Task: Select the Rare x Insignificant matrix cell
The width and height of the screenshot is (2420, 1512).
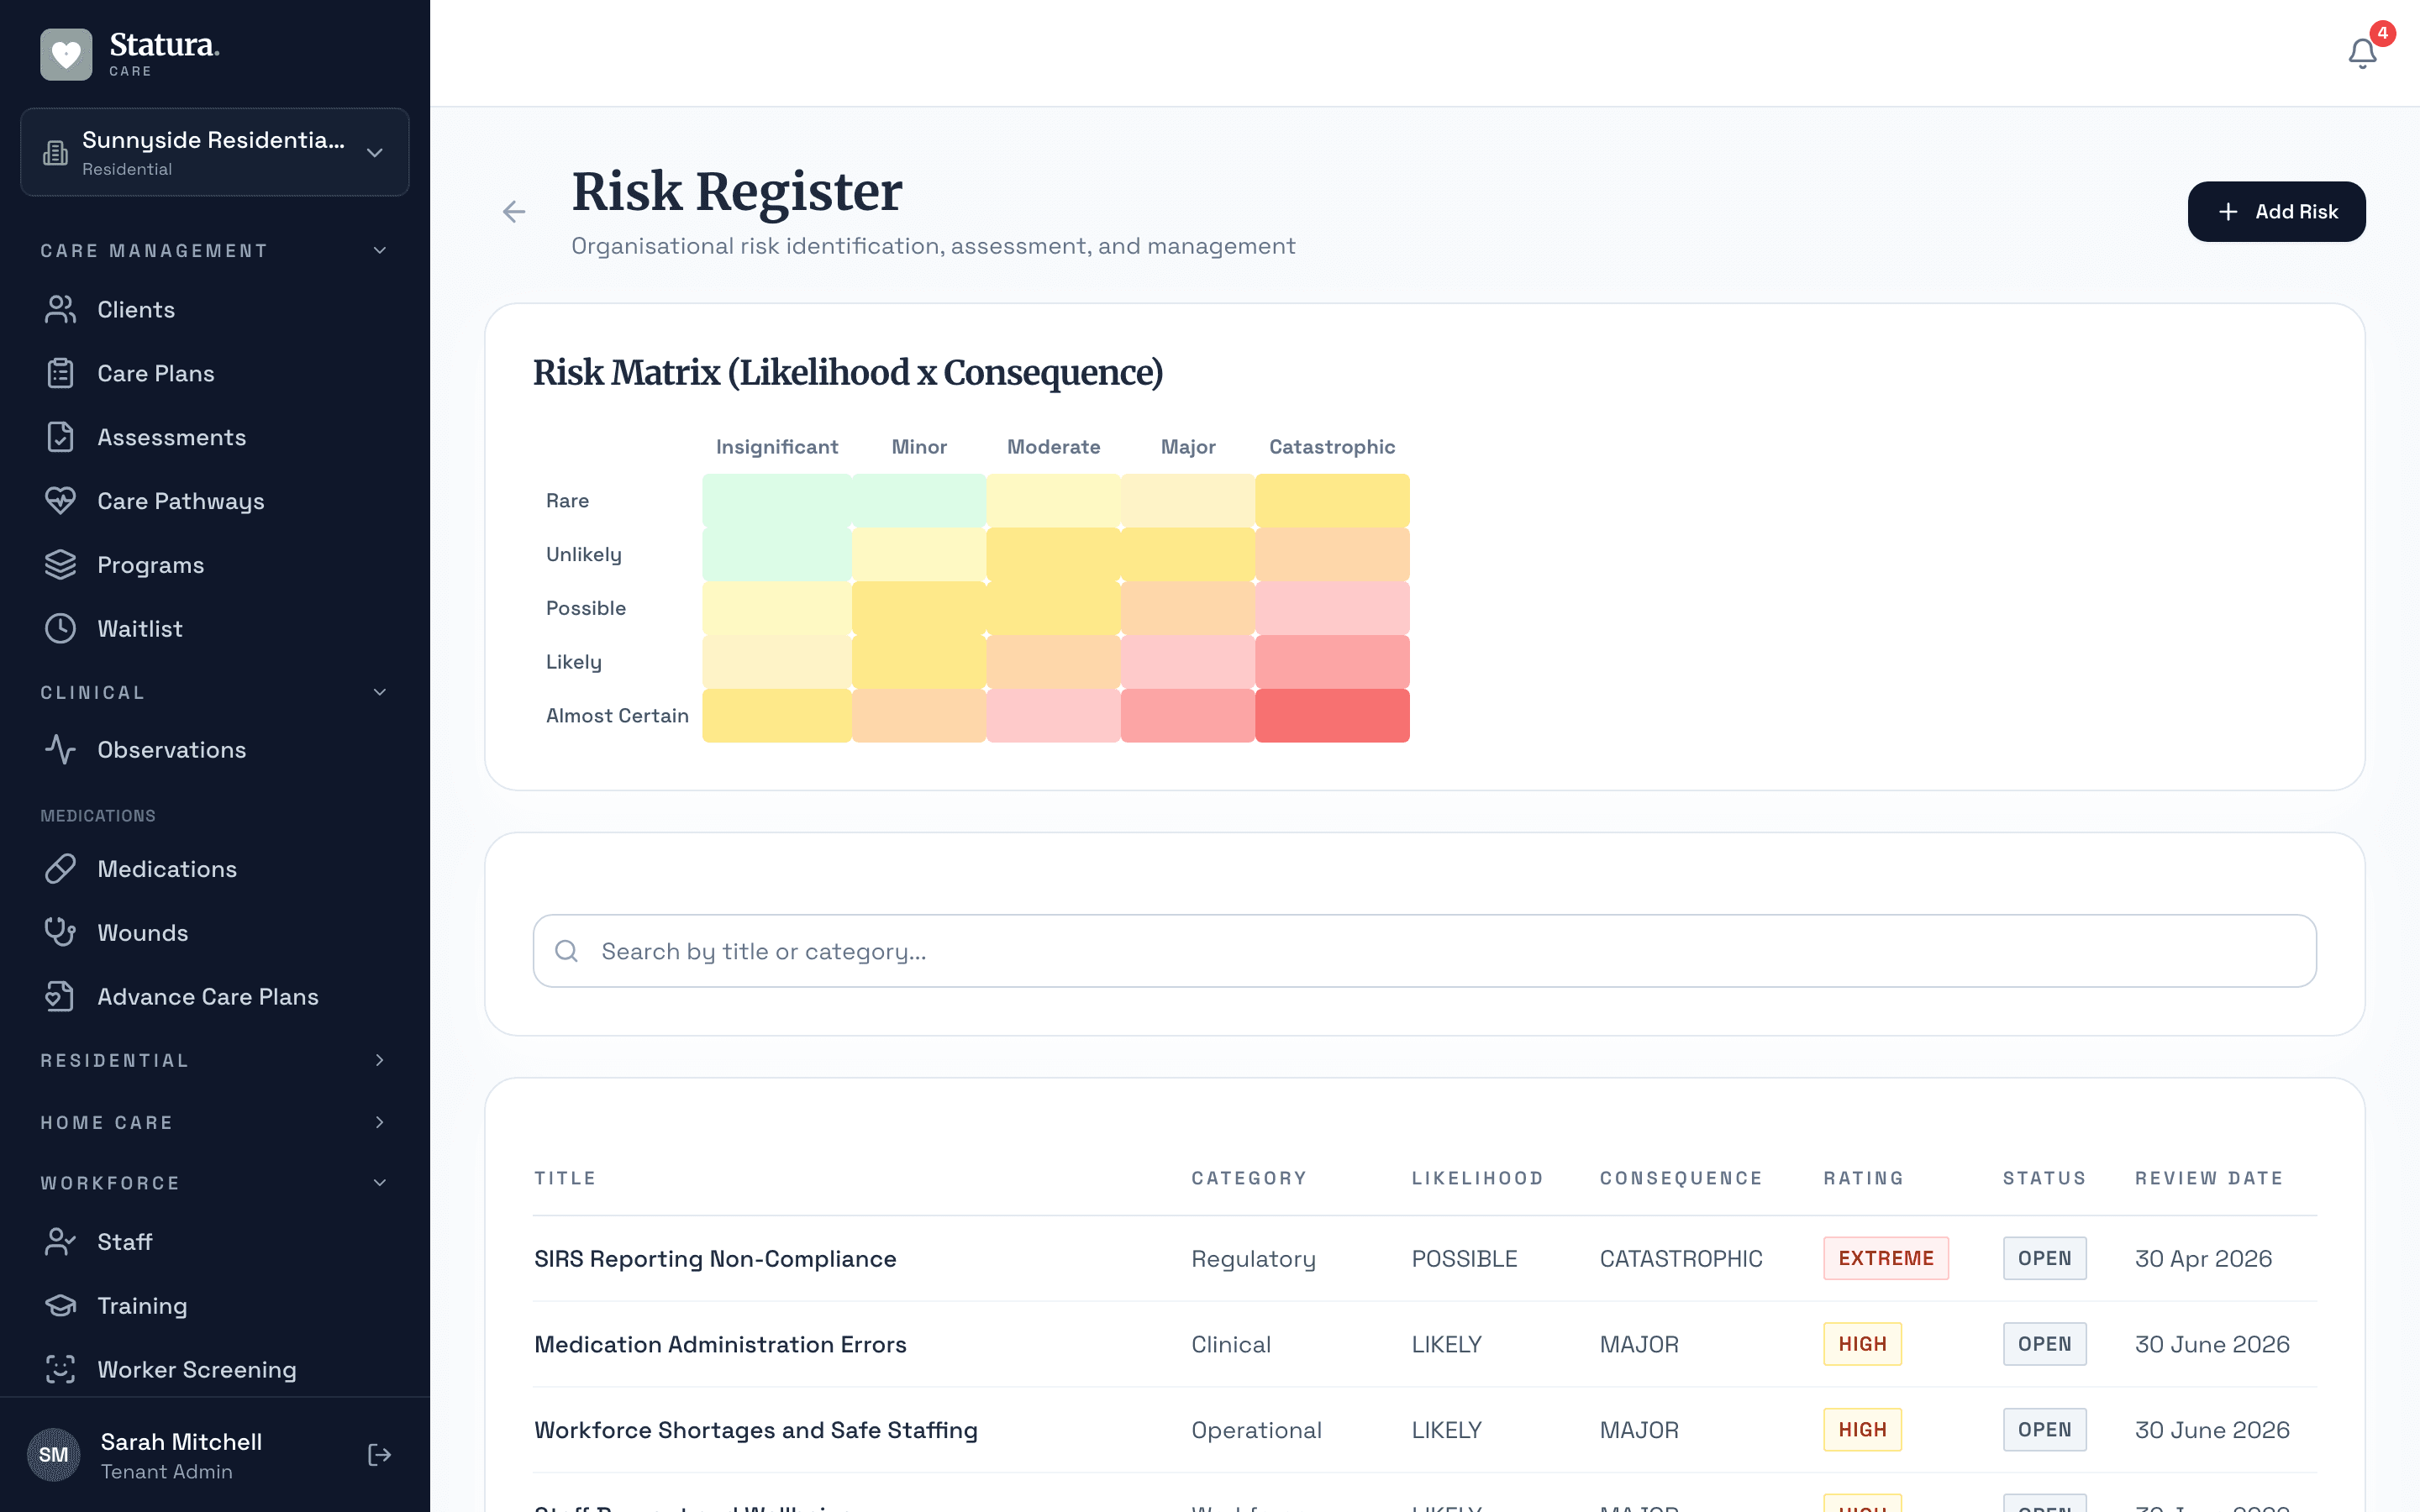Action: pos(777,501)
